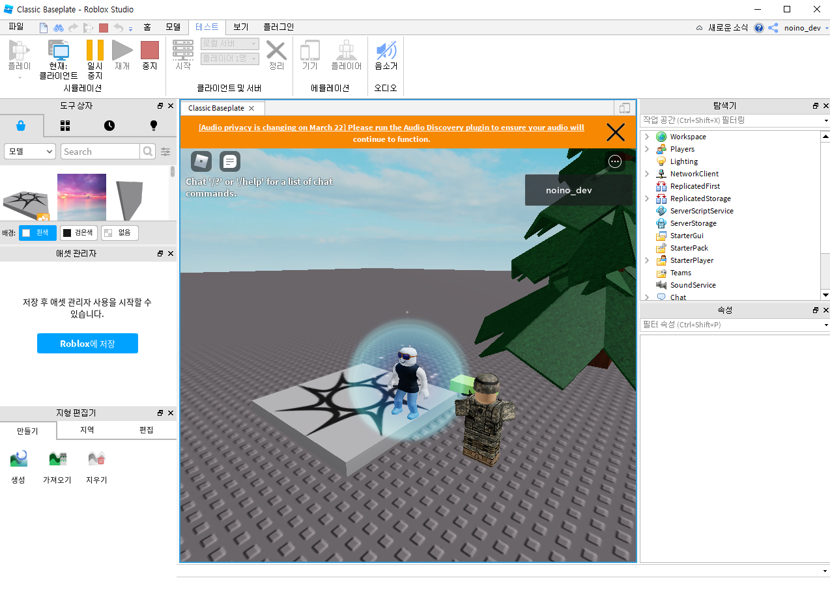Viewport: 830px width, 589px height.
Task: Click the 플레이 (Play) ribbon icon
Action: [x=19, y=50]
